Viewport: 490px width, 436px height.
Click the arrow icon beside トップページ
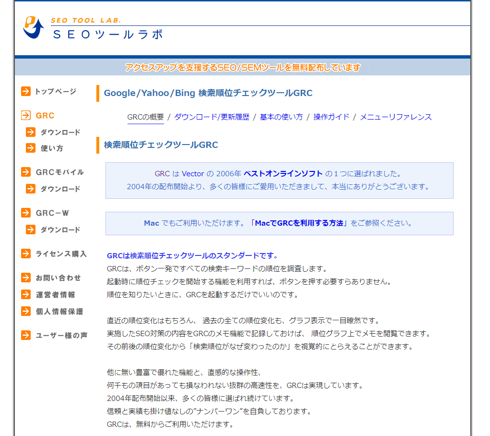click(x=26, y=91)
